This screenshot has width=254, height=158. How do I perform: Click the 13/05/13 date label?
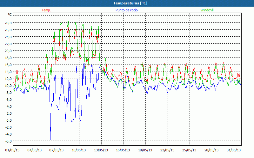click(101, 150)
